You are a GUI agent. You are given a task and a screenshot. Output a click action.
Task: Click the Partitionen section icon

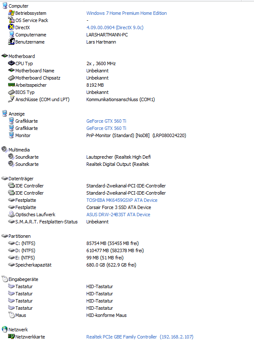pyautogui.click(x=5, y=236)
